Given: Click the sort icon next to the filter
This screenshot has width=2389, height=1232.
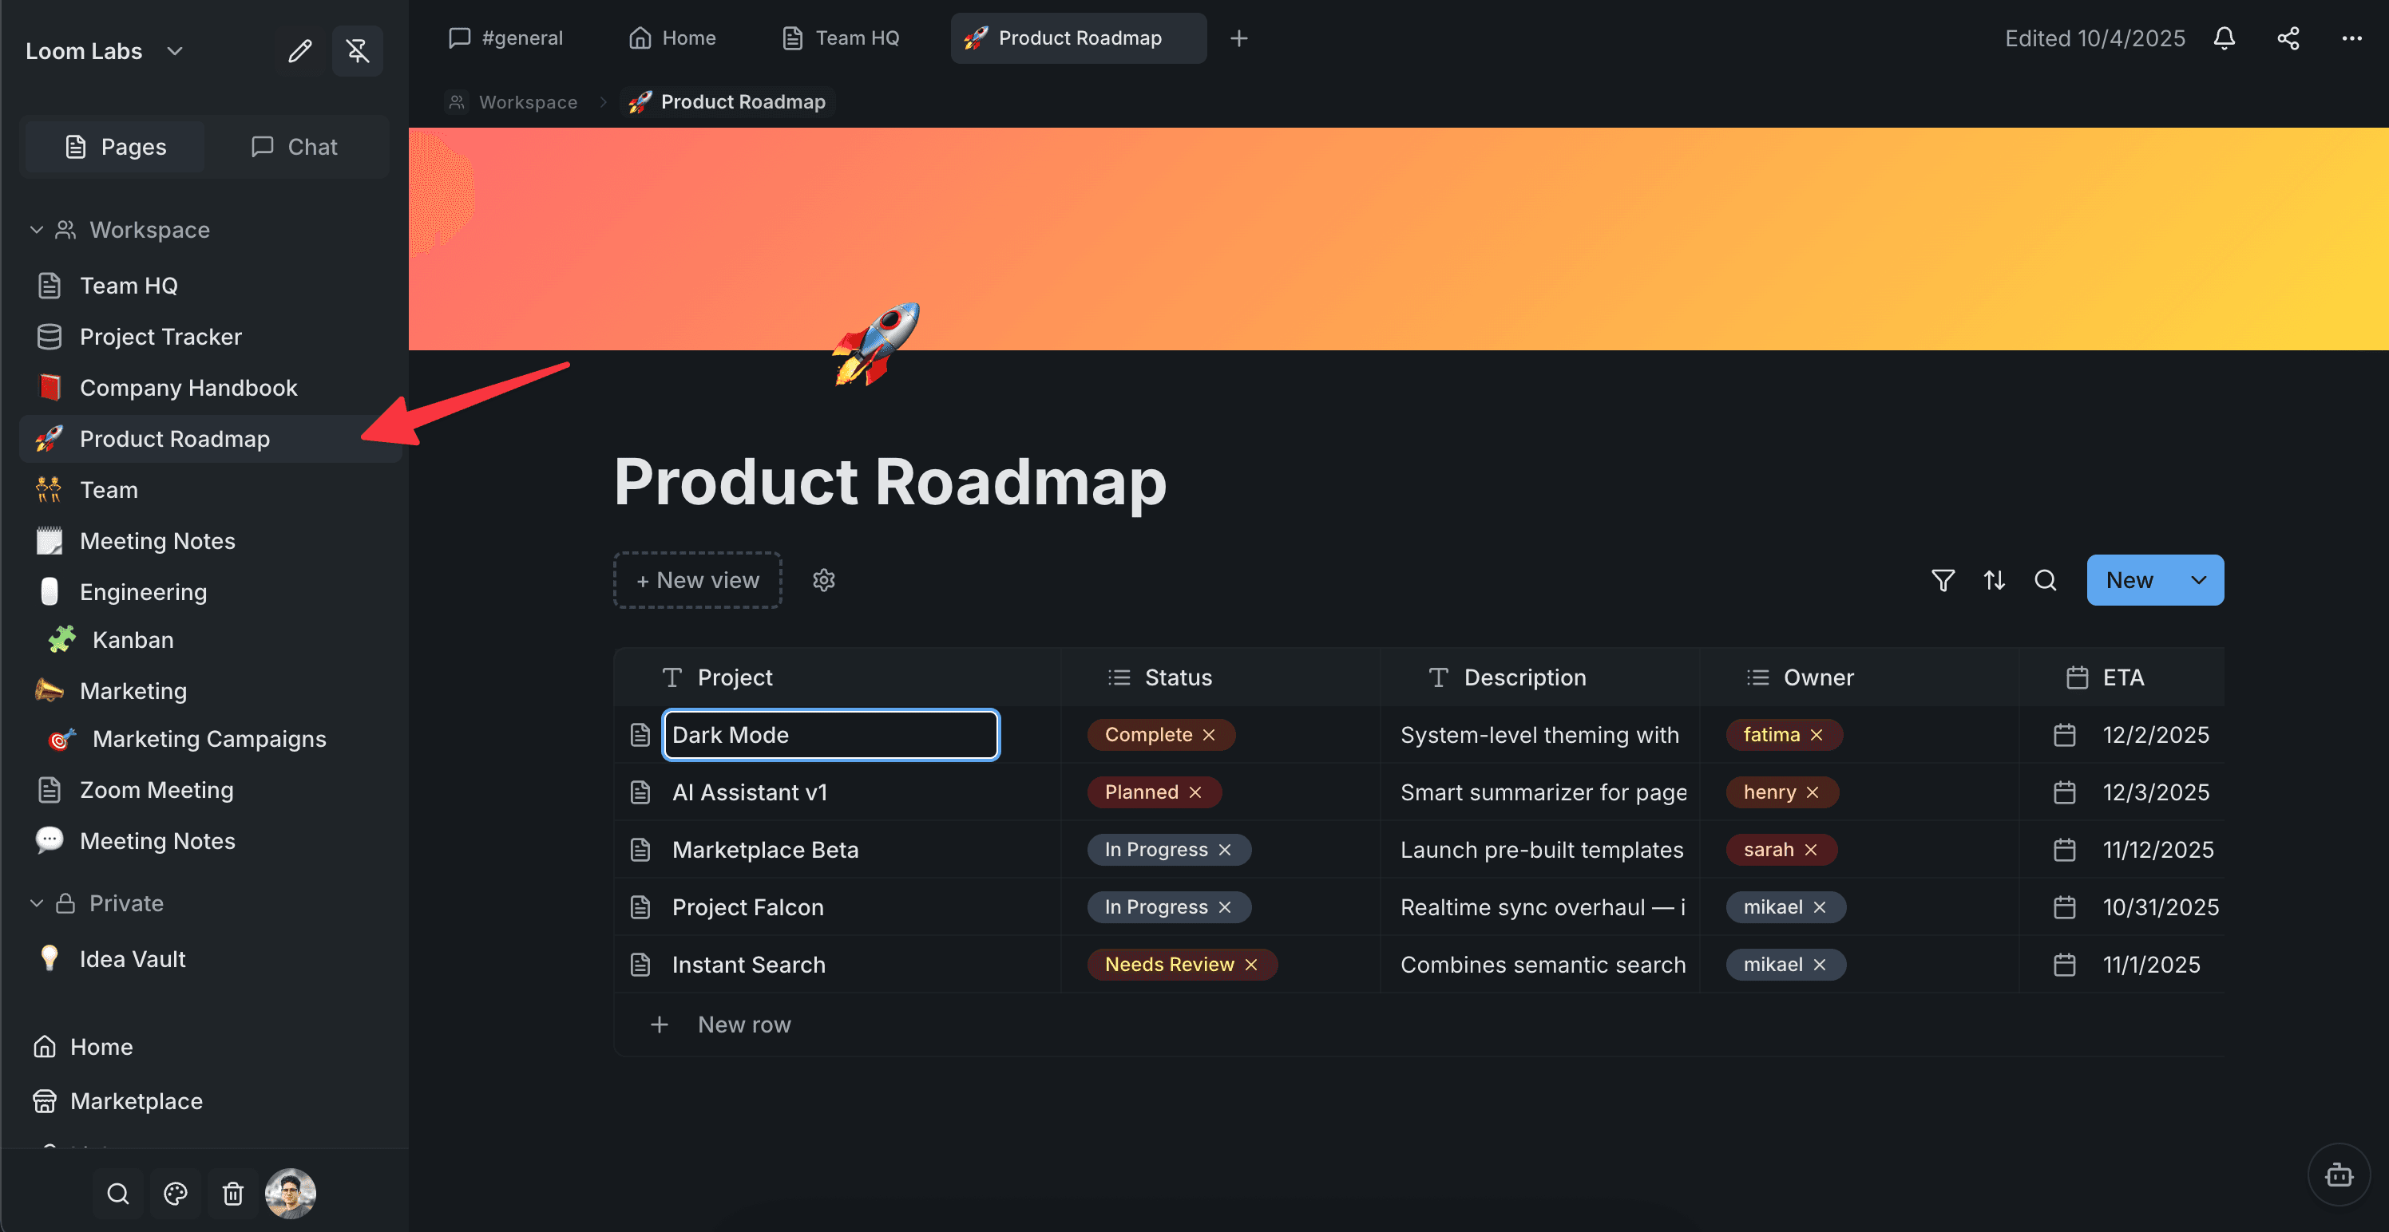Looking at the screenshot, I should click(x=1995, y=580).
